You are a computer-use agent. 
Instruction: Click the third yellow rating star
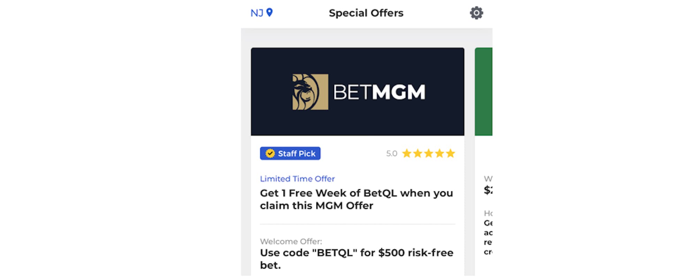point(429,153)
